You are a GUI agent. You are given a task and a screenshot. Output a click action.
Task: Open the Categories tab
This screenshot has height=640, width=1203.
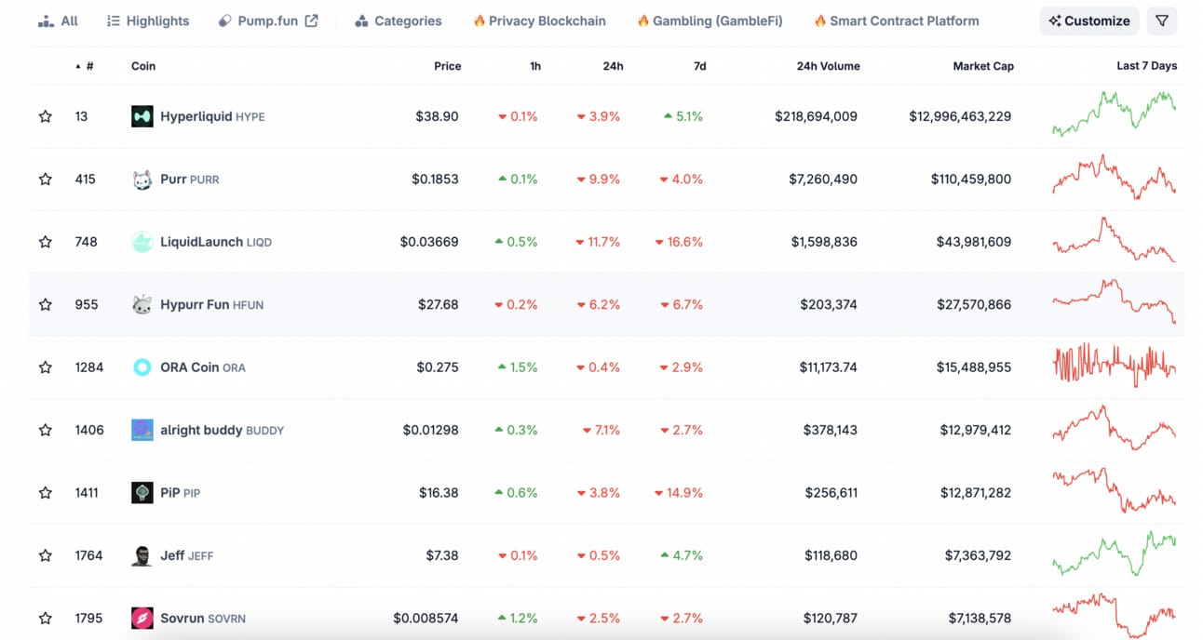pyautogui.click(x=398, y=20)
